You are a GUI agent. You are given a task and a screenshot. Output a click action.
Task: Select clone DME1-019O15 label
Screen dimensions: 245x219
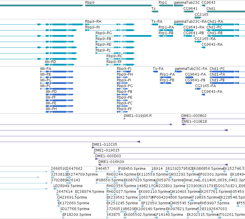pos(107,150)
